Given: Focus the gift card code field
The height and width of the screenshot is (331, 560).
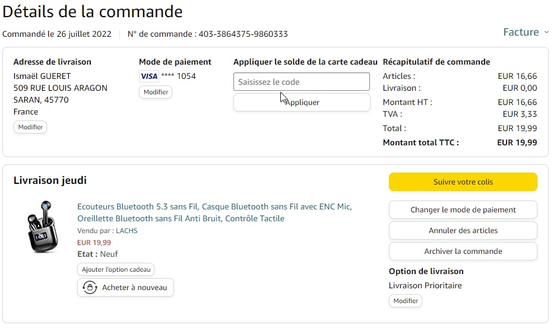Looking at the screenshot, I should [302, 82].
